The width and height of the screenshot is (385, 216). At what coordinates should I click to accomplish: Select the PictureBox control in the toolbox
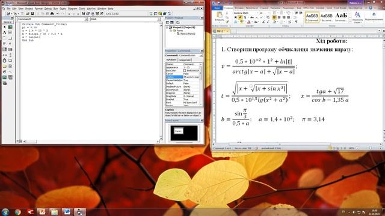point(10,27)
